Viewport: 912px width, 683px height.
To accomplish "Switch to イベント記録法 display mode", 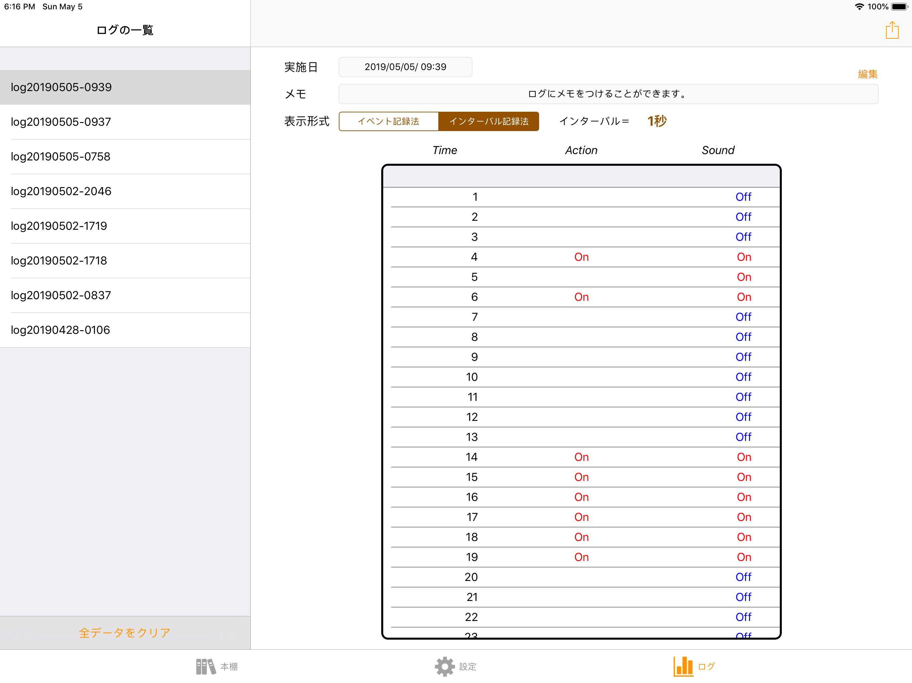I will 388,121.
